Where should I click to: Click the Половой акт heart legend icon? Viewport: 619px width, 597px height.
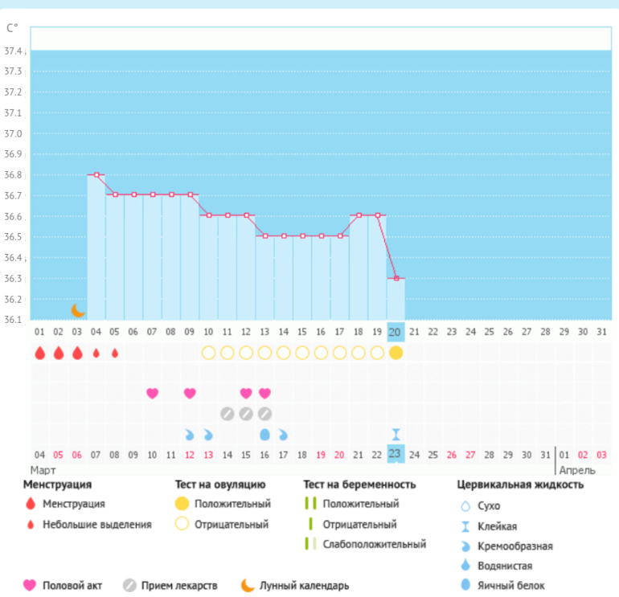pos(31,585)
